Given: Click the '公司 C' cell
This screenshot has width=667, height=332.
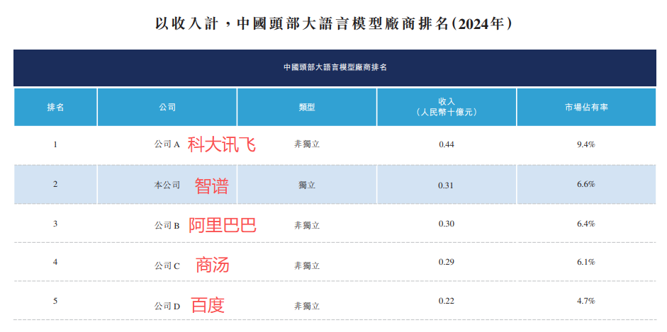Looking at the screenshot, I should pyautogui.click(x=167, y=265).
